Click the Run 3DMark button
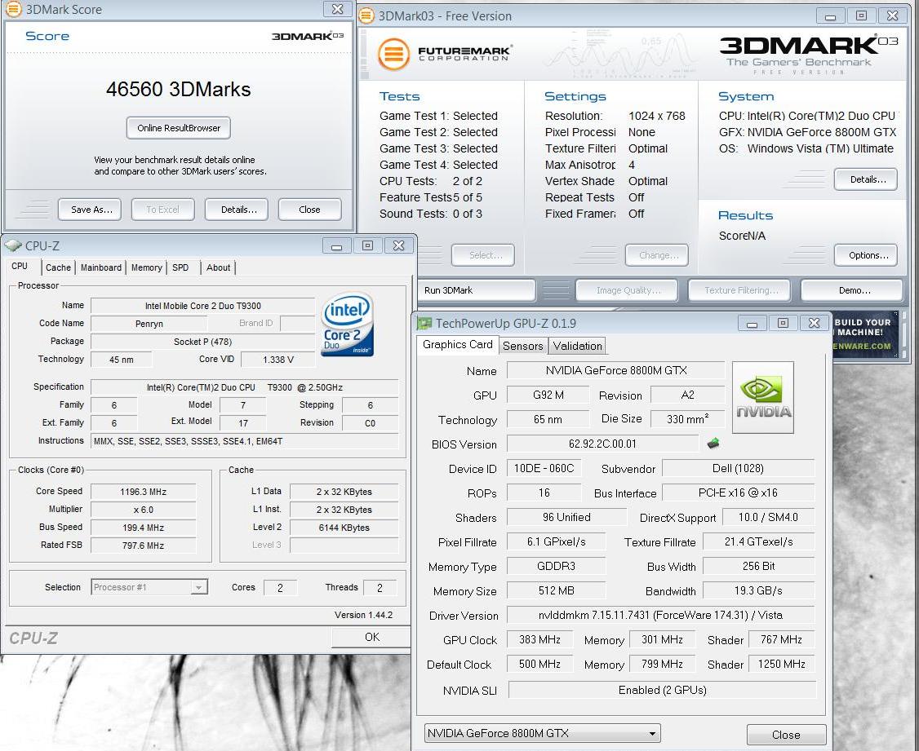 475,290
